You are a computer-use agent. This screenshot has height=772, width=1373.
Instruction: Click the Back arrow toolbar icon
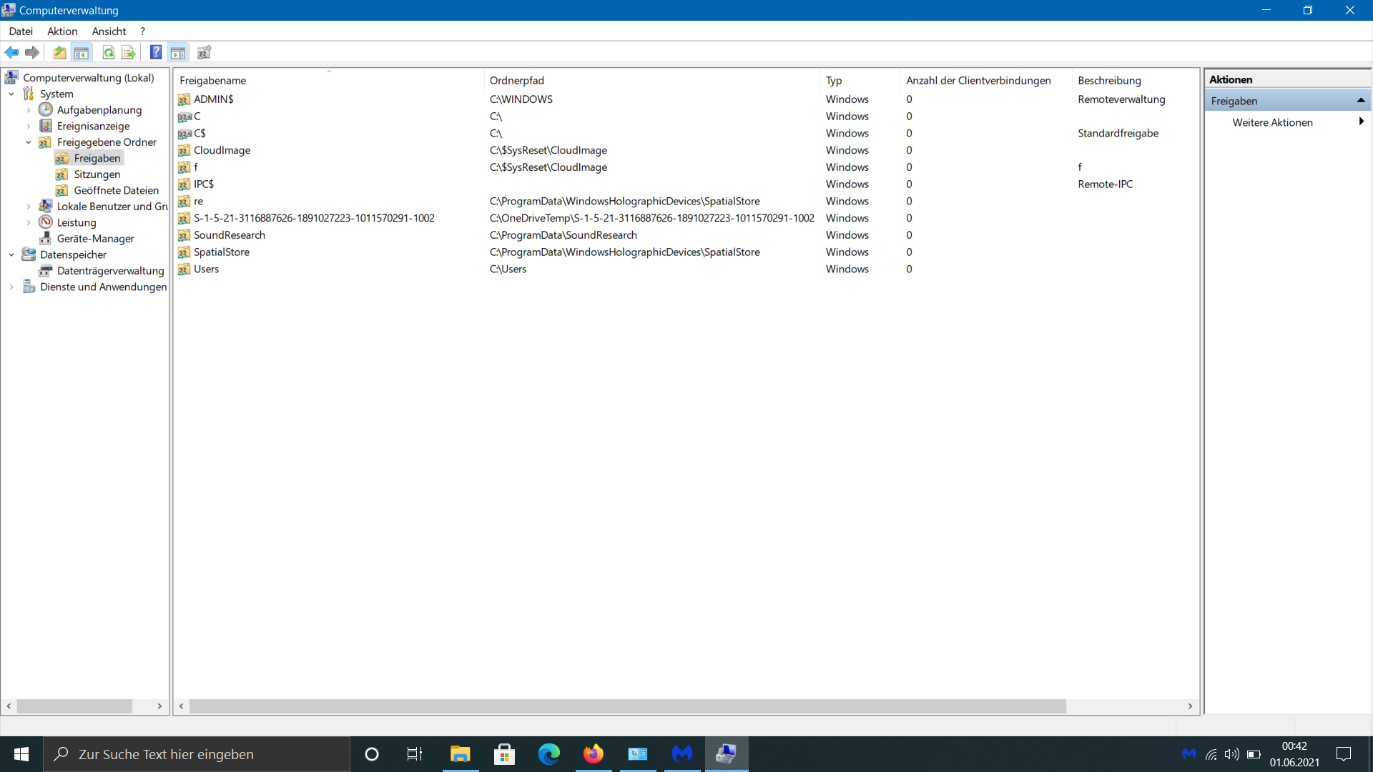(x=11, y=52)
